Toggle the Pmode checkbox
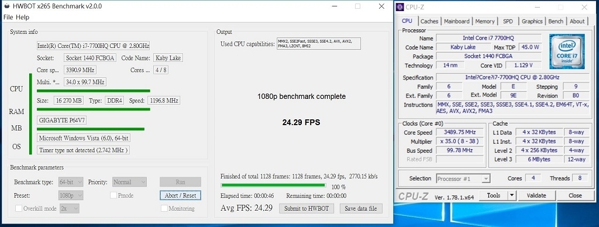The image size is (599, 227). coord(113,195)
